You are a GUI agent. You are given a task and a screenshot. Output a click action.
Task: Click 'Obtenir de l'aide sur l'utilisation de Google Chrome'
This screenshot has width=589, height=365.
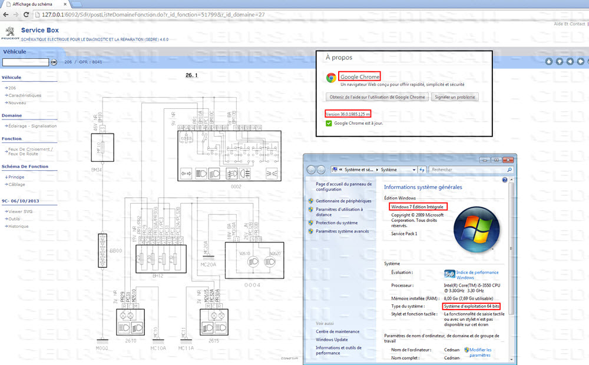pyautogui.click(x=377, y=97)
